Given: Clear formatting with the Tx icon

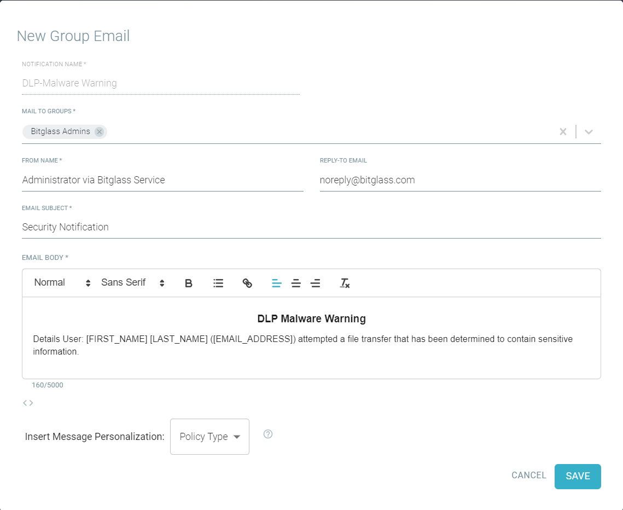Looking at the screenshot, I should [345, 283].
